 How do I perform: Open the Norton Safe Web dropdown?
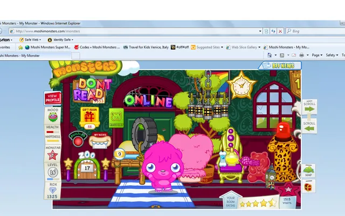[30, 39]
